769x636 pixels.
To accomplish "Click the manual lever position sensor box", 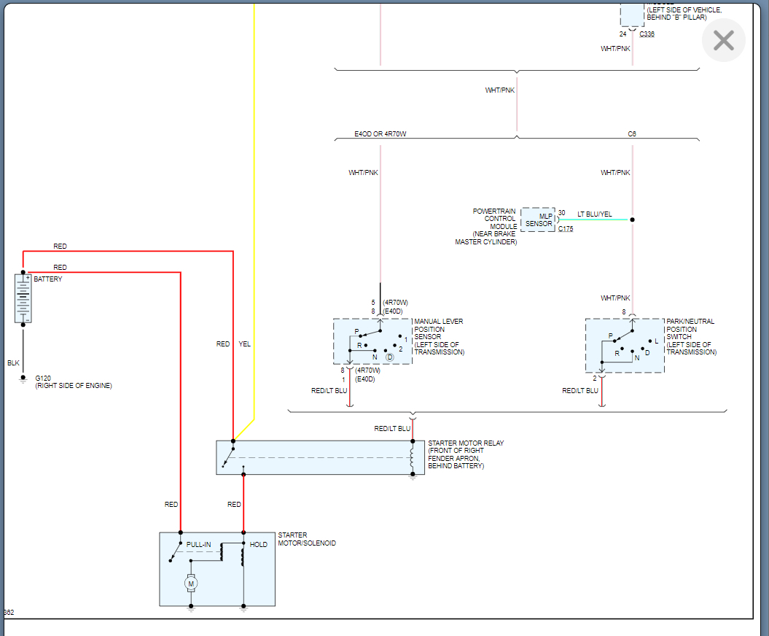I will tap(372, 341).
